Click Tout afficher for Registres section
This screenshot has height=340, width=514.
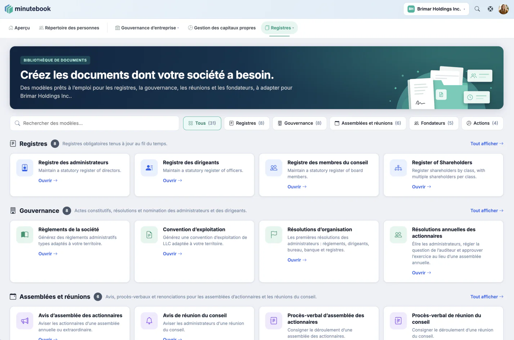click(x=487, y=143)
